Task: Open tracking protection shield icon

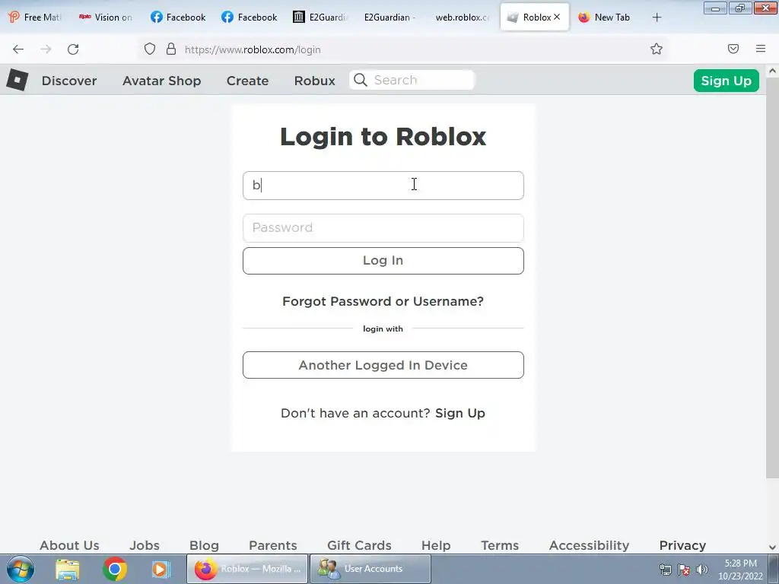Action: [150, 49]
